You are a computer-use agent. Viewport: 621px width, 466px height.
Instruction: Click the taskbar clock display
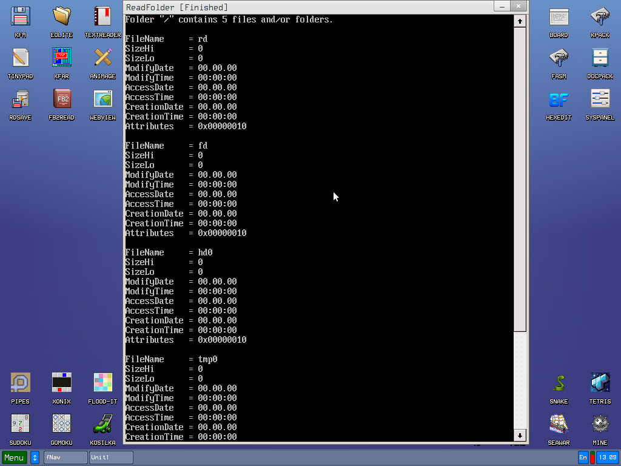point(607,458)
